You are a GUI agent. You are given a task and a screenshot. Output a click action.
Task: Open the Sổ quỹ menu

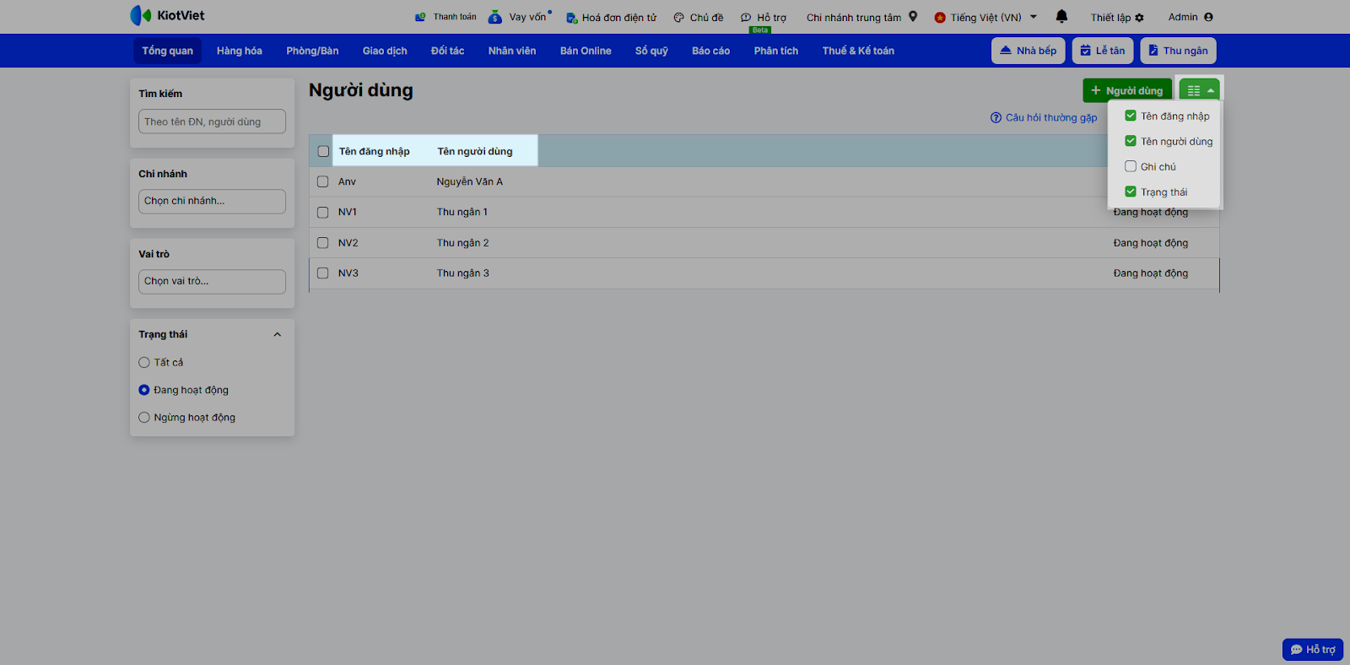[651, 51]
